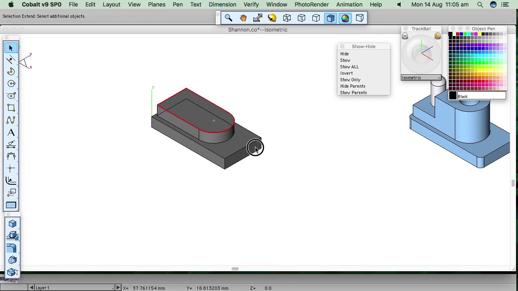The width and height of the screenshot is (518, 291).
Task: Click the TrackBall rotation sphere
Action: click(x=421, y=54)
